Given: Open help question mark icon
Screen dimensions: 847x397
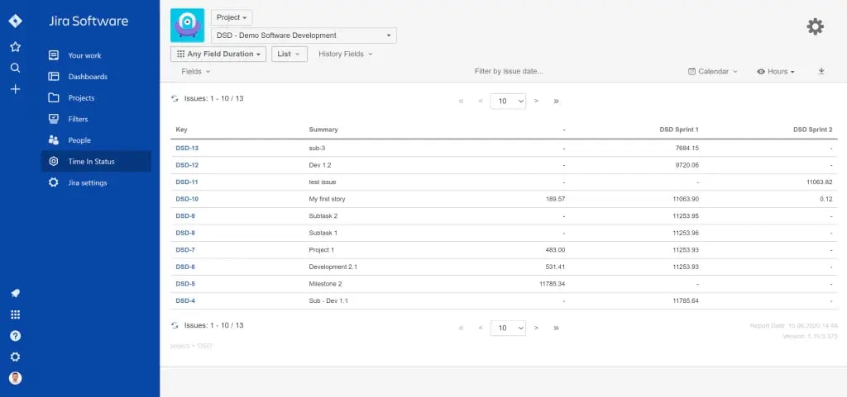Looking at the screenshot, I should pos(15,336).
